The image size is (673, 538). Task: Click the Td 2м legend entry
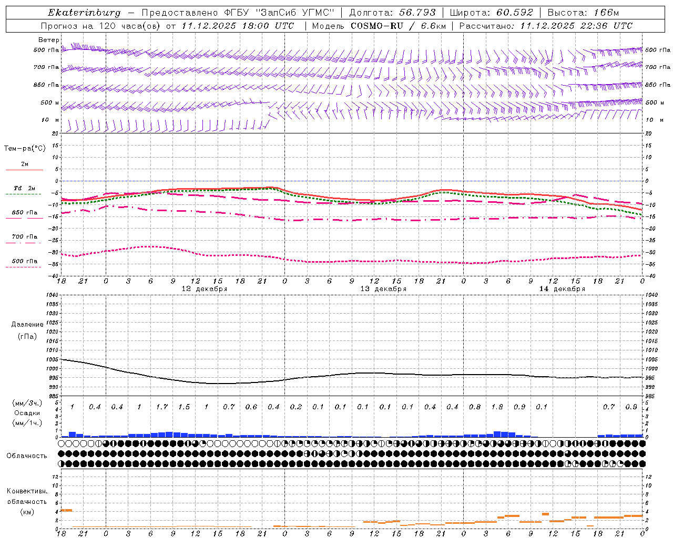point(24,188)
